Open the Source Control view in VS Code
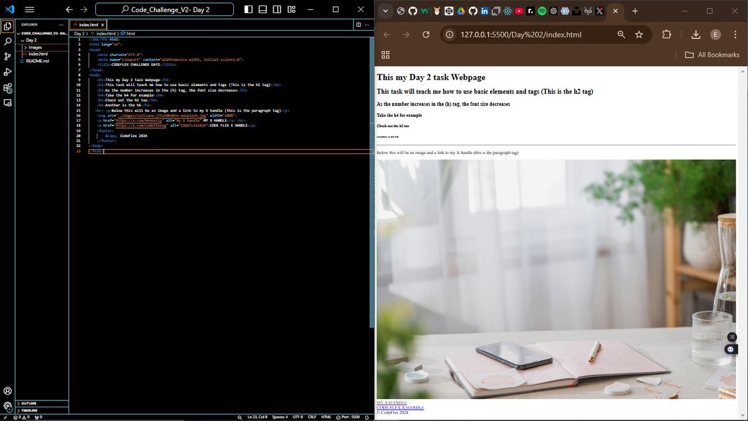The width and height of the screenshot is (748, 421). pos(7,57)
